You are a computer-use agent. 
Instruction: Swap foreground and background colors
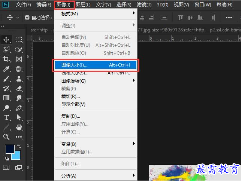coord(19,146)
